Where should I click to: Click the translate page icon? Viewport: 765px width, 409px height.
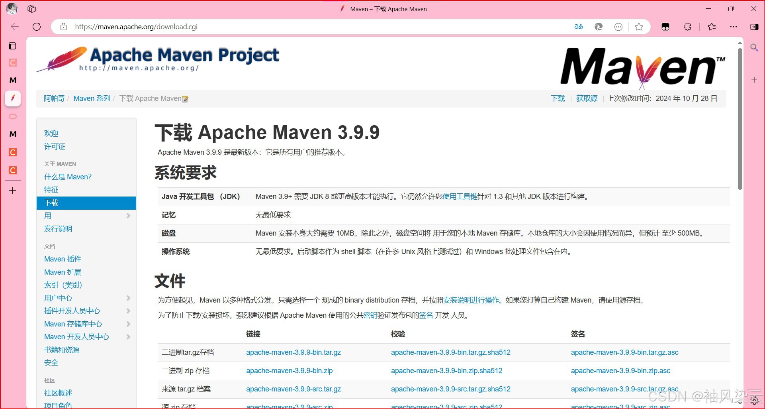coord(579,27)
